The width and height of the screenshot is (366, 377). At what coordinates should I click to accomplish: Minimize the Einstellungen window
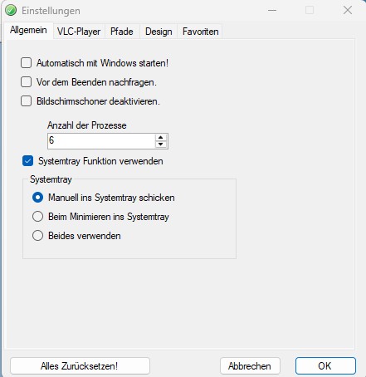pos(272,11)
